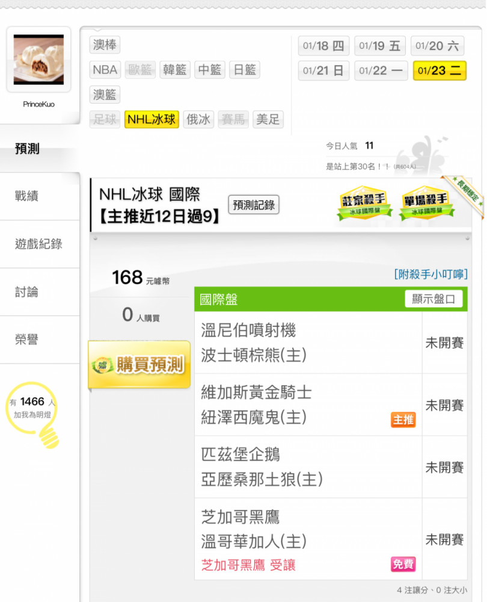Select the NHL冰球 sport filter
This screenshot has height=602, width=487.
(152, 119)
